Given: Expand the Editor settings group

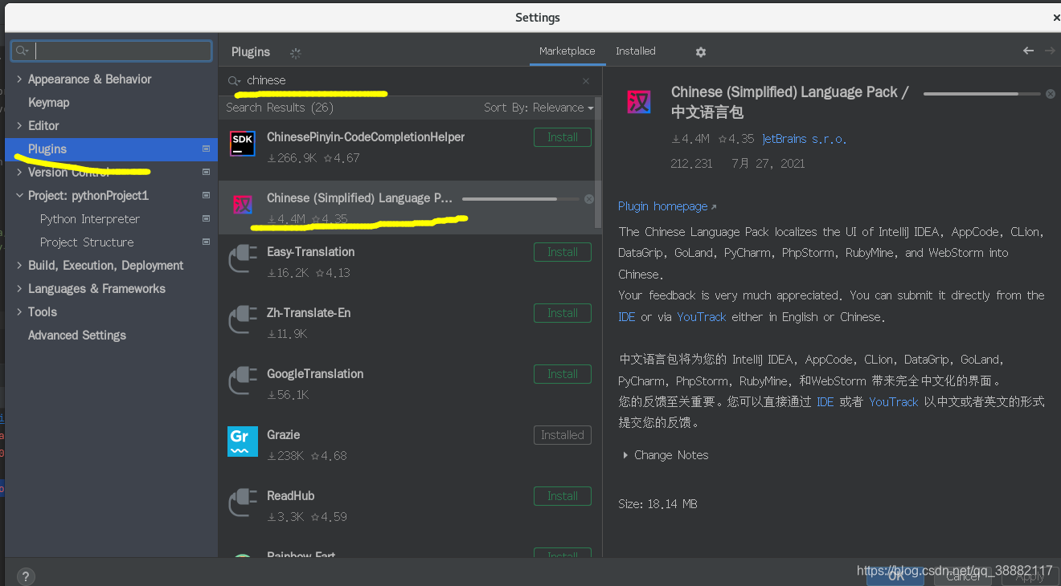Looking at the screenshot, I should click(19, 125).
